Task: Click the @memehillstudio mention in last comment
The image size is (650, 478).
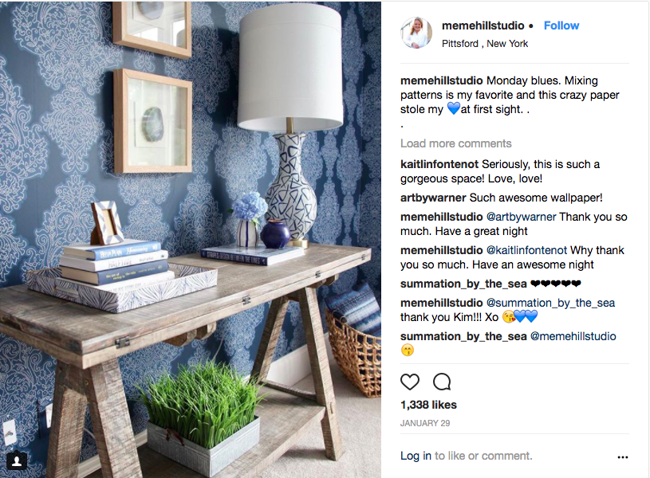Action: pyautogui.click(x=573, y=336)
